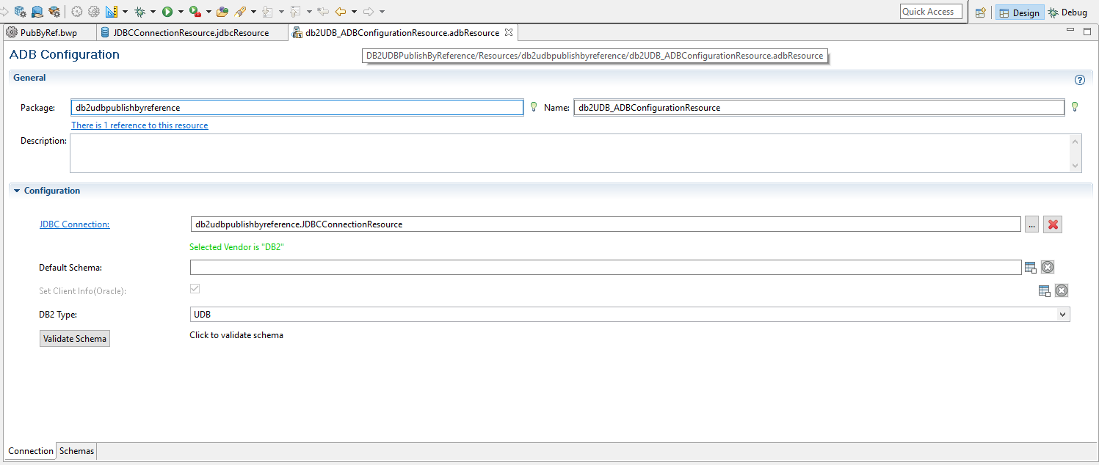This screenshot has height=465, width=1099.
Task: Collapse the Configuration section
Action: click(17, 191)
